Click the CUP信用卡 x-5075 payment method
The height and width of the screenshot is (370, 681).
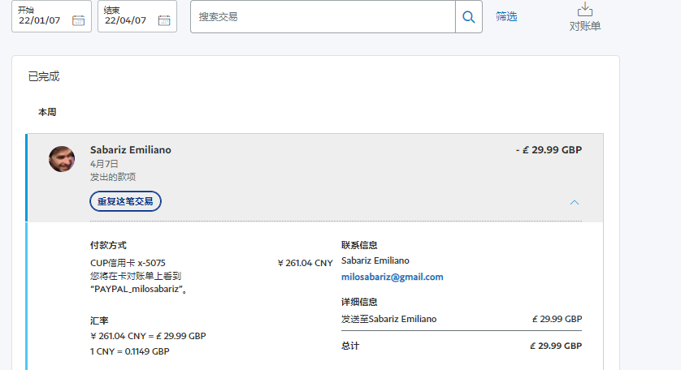pos(128,263)
